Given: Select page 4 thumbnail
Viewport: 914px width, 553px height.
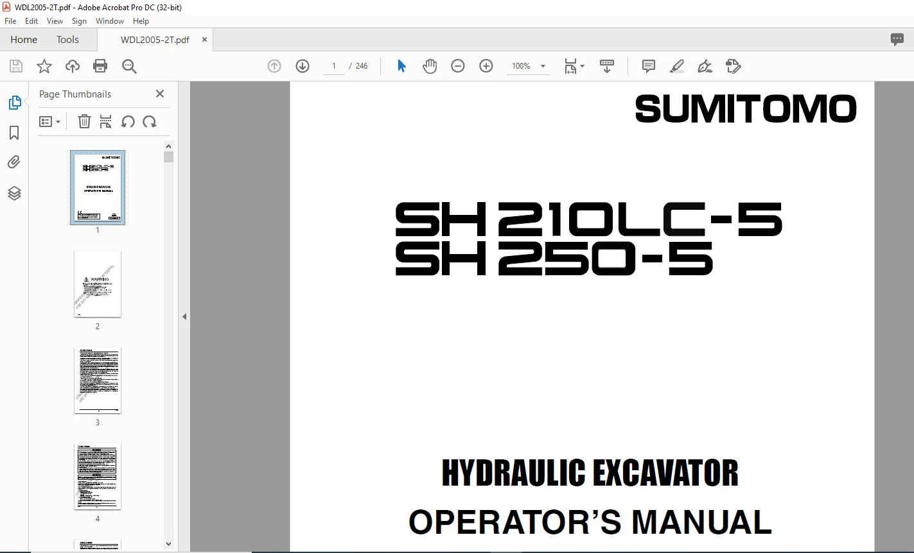Looking at the screenshot, I should coord(98,477).
